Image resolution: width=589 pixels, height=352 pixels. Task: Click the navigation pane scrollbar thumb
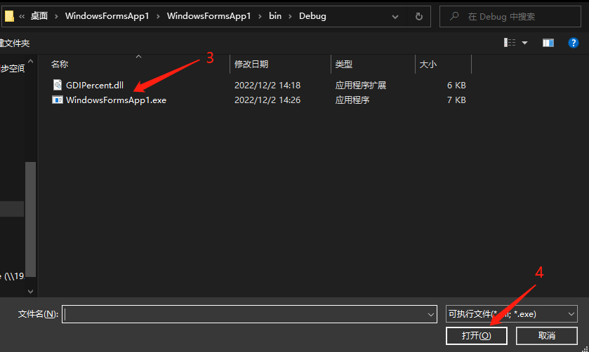click(30, 219)
